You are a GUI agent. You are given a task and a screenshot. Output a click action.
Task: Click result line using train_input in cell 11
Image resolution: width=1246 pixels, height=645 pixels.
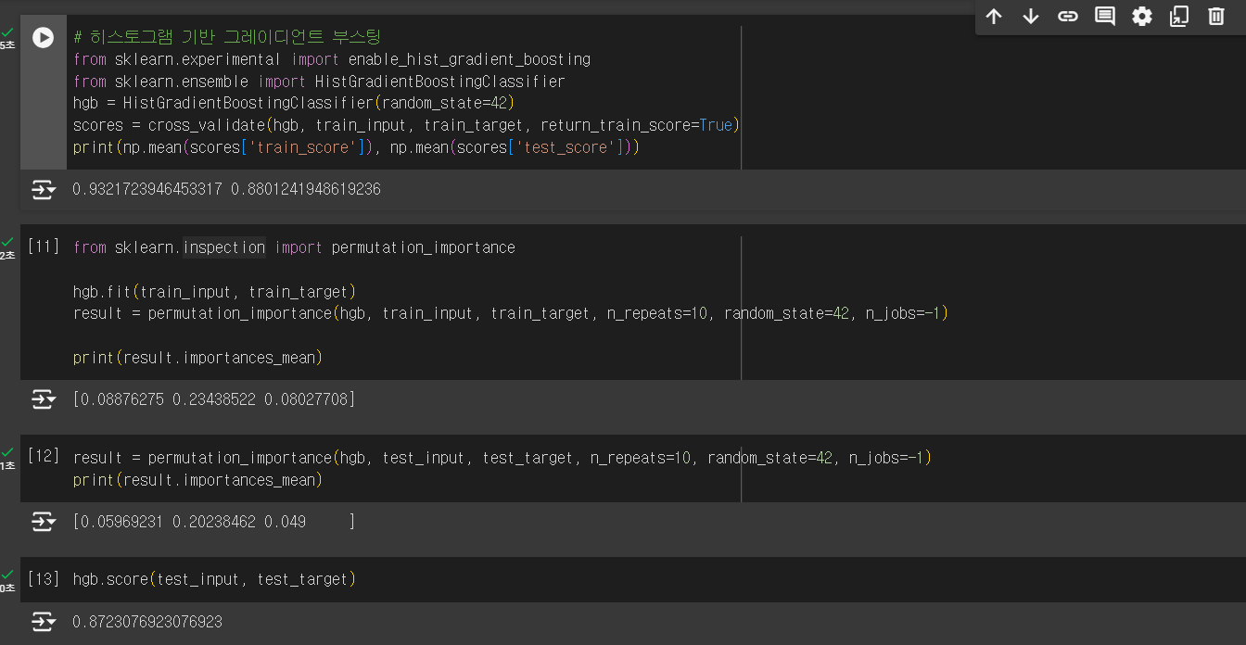[x=511, y=314]
